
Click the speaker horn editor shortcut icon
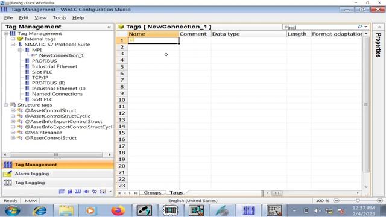click(x=86, y=192)
